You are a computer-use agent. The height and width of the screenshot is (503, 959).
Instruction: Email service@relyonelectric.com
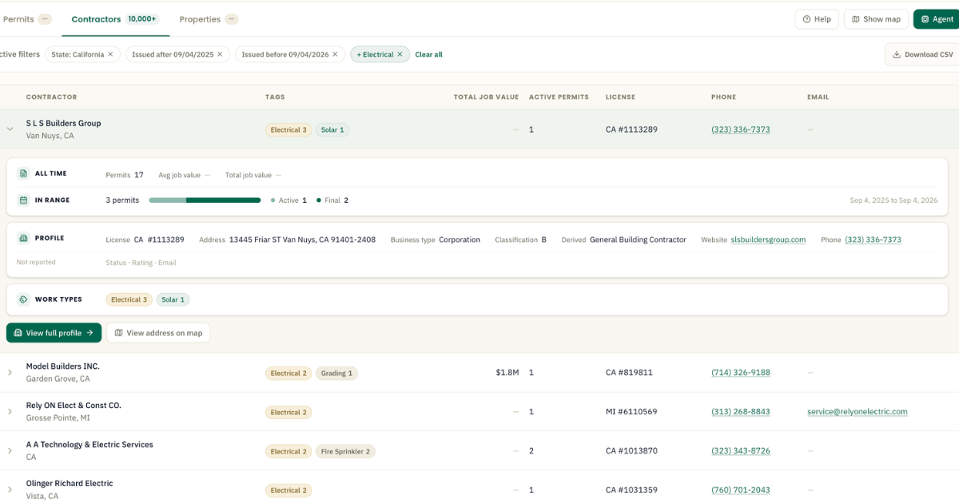(858, 412)
